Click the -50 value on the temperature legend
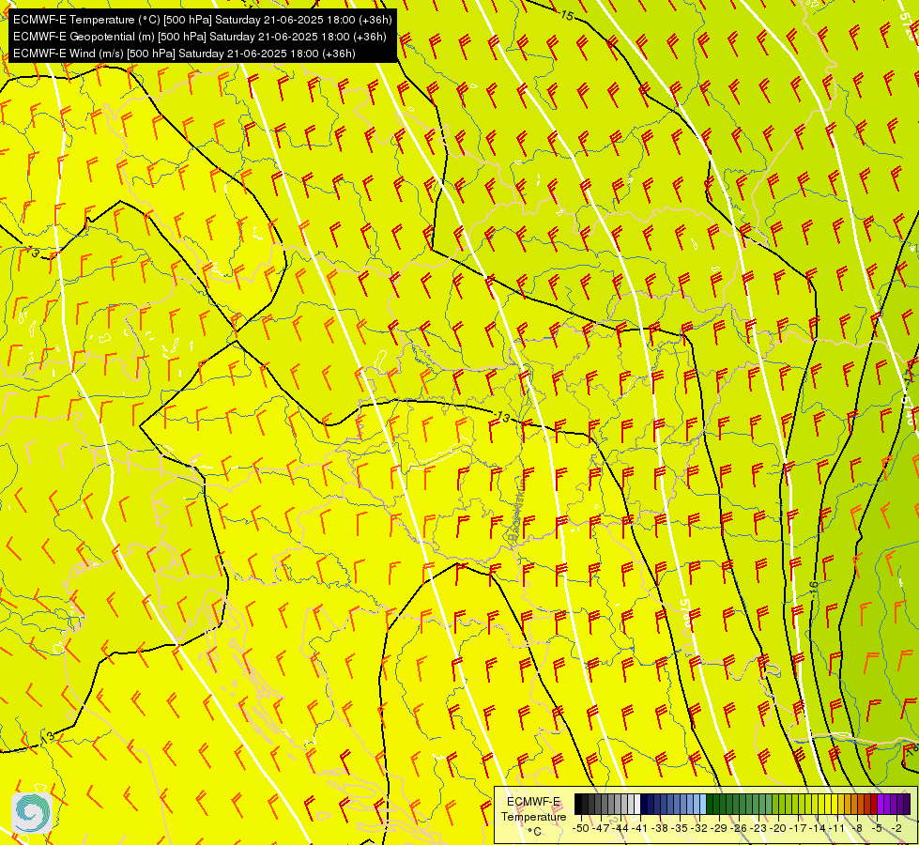 click(581, 828)
